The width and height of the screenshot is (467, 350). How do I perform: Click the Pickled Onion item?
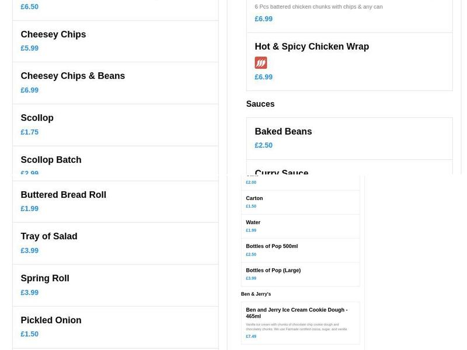tap(51, 320)
